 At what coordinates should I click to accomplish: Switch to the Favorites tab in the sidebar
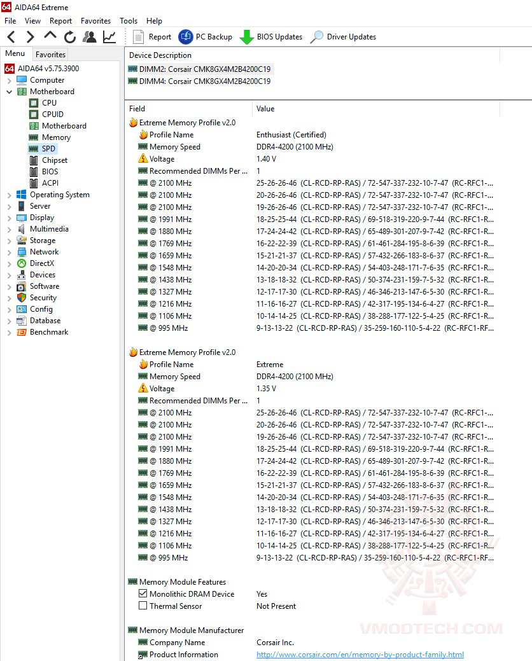coord(50,54)
